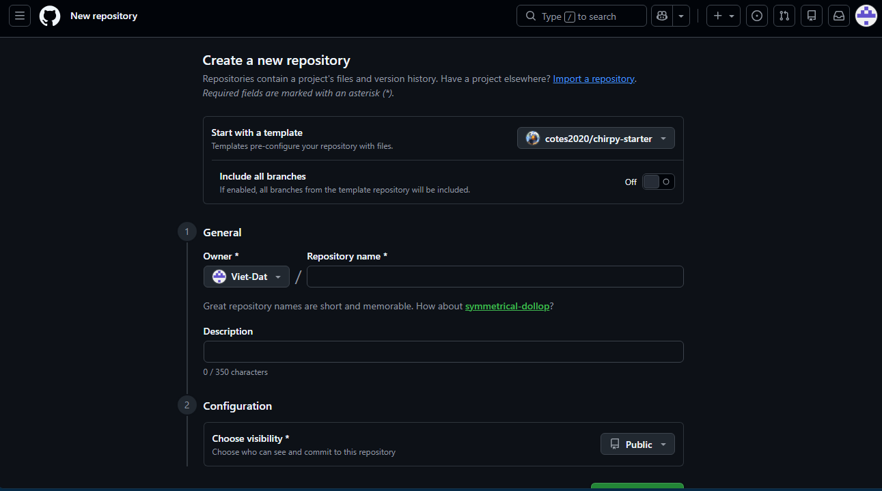The image size is (882, 491).
Task: Open the user avatar menu
Action: 866,16
